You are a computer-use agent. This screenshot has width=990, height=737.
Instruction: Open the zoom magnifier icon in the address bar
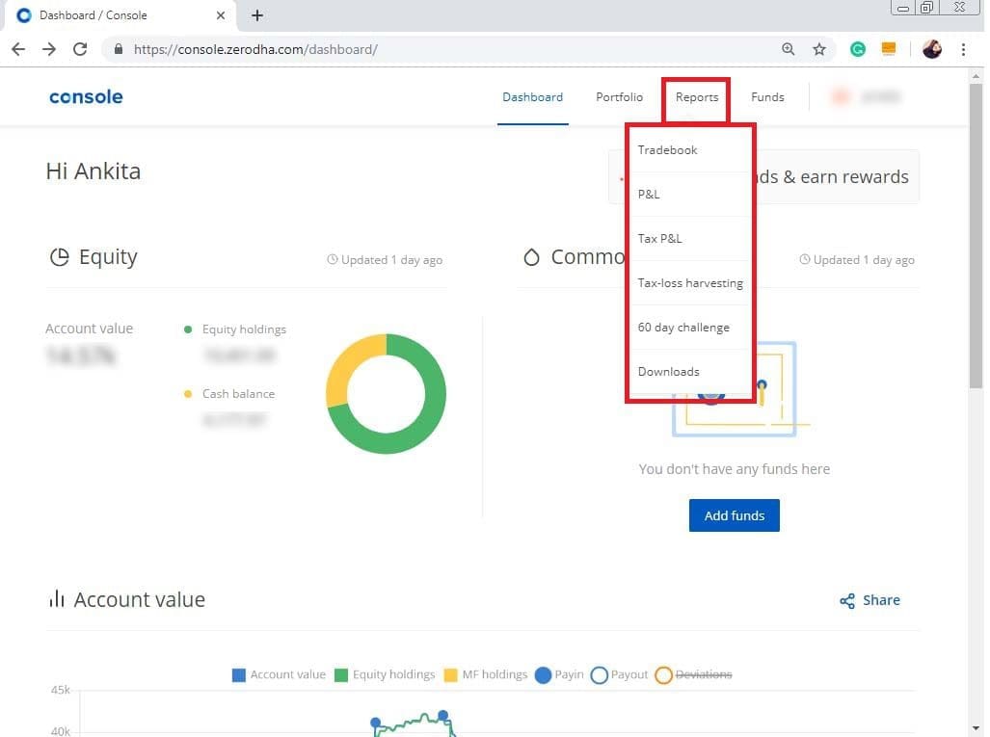tap(788, 49)
